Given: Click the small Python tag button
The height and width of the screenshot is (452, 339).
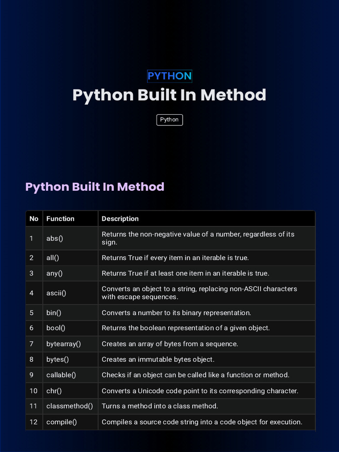Looking at the screenshot, I should click(x=169, y=120).
